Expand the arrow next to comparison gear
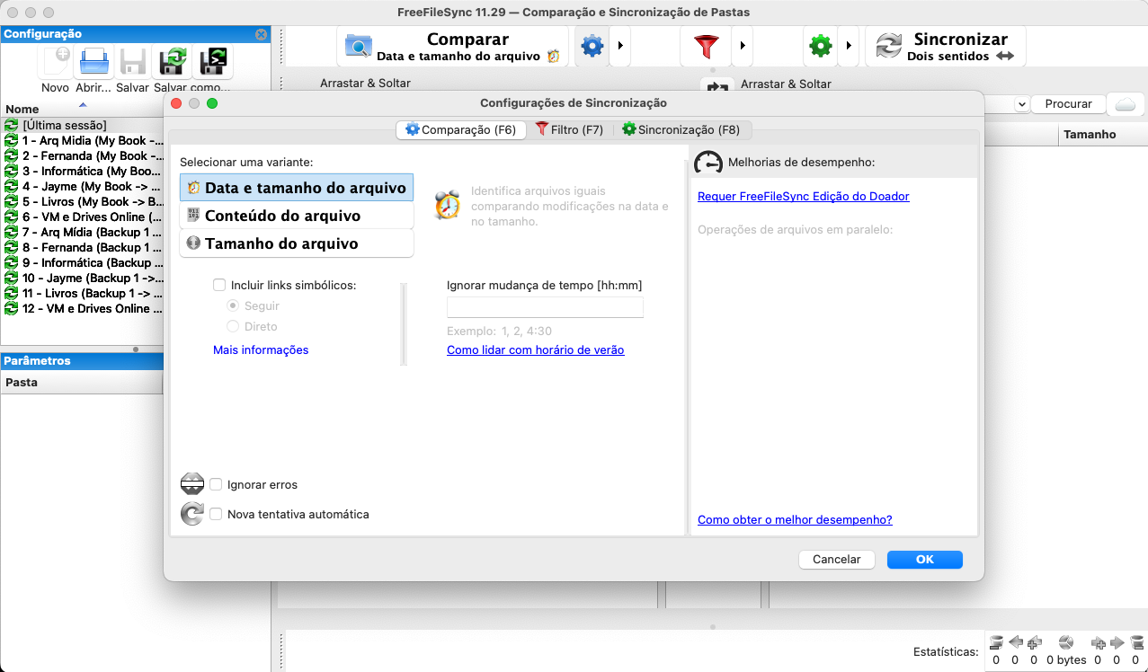This screenshot has height=672, width=1148. tap(619, 47)
